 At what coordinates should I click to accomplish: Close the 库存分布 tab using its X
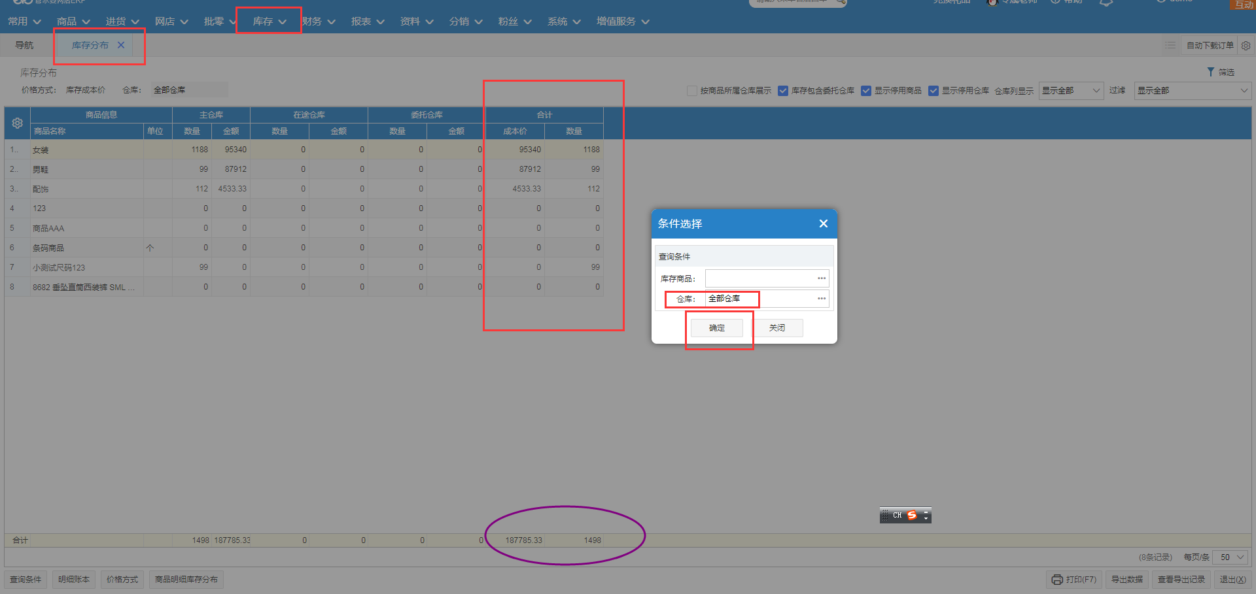tap(121, 45)
